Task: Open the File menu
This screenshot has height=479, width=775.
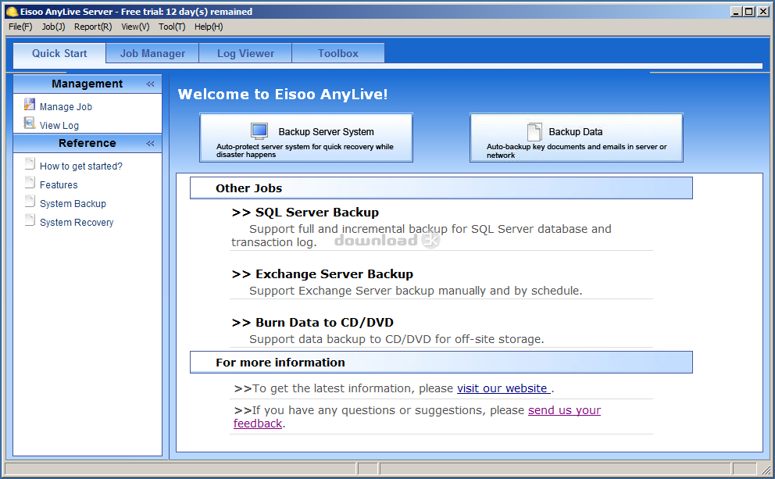Action: [x=20, y=27]
